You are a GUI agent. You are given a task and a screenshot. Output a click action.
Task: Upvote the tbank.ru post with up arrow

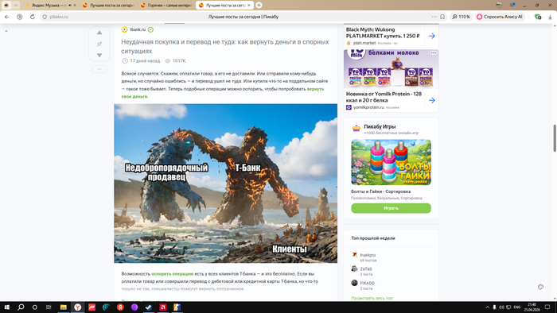coord(99,33)
